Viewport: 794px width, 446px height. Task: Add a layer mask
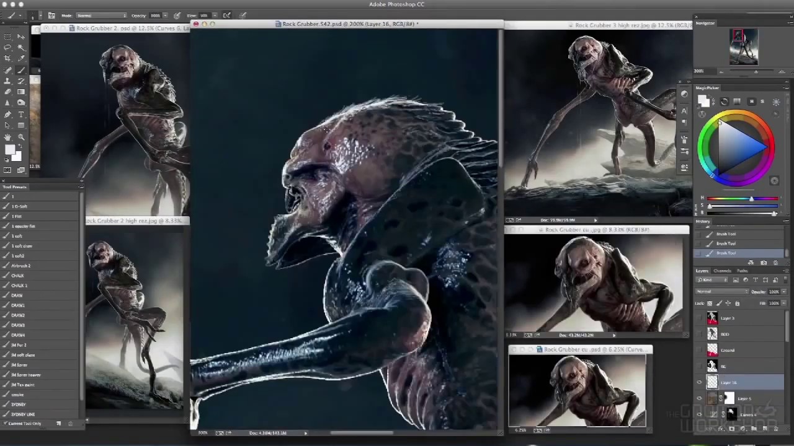pos(732,428)
